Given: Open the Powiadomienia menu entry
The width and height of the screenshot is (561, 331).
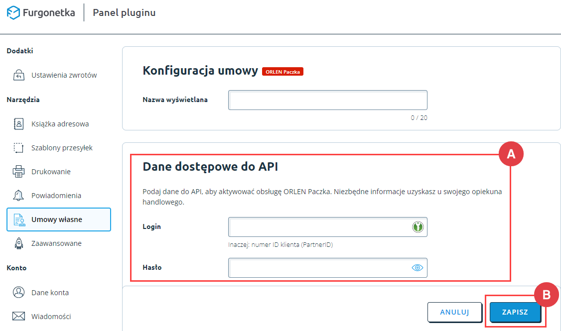Looking at the screenshot, I should pos(56,196).
